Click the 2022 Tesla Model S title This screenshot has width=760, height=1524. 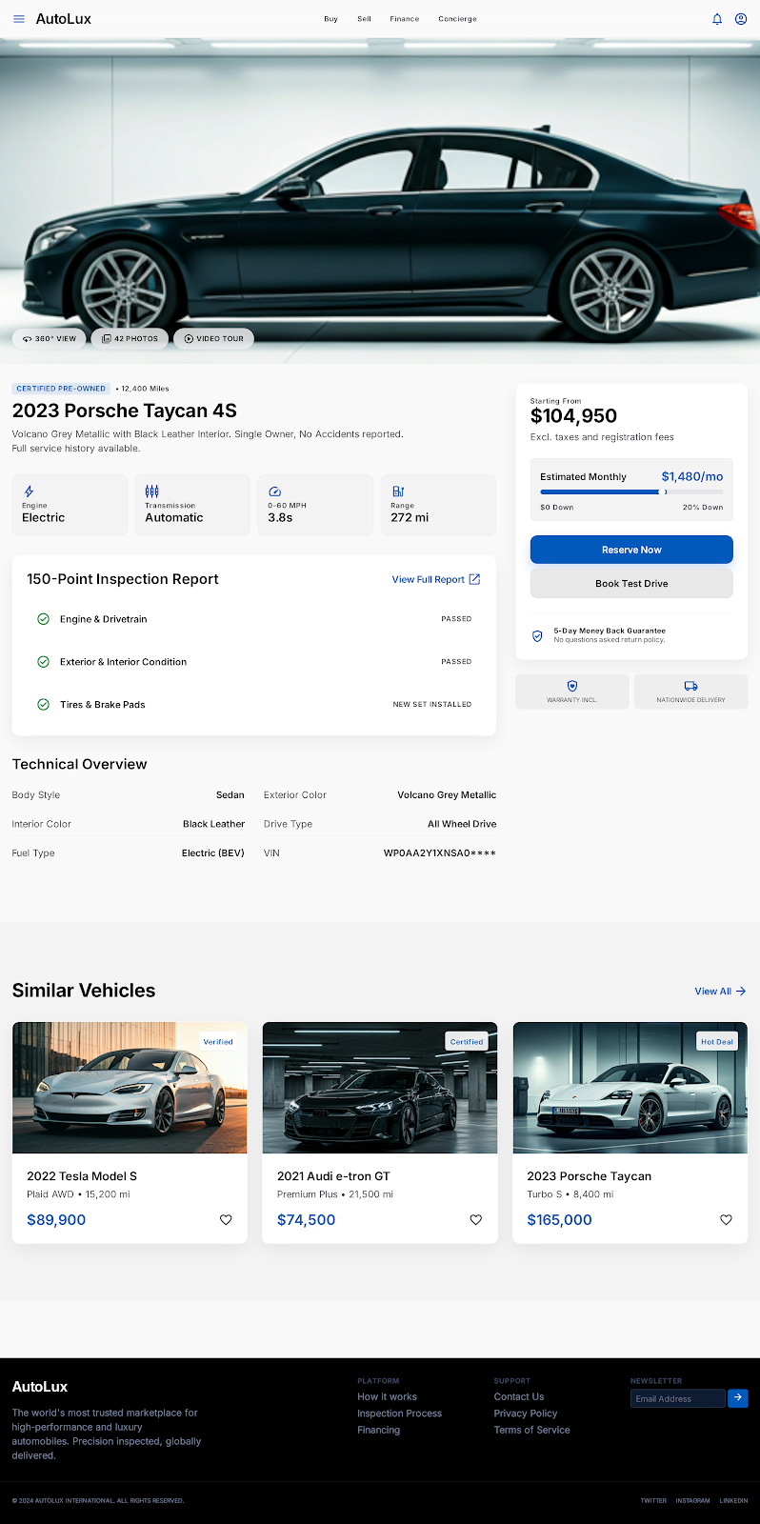[x=82, y=1176]
